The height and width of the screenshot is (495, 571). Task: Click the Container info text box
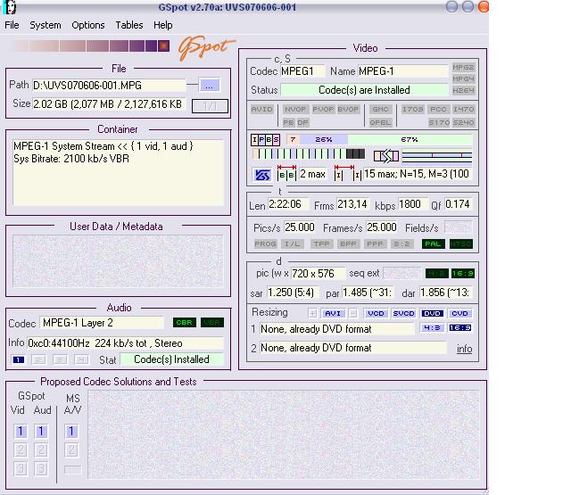click(119, 172)
